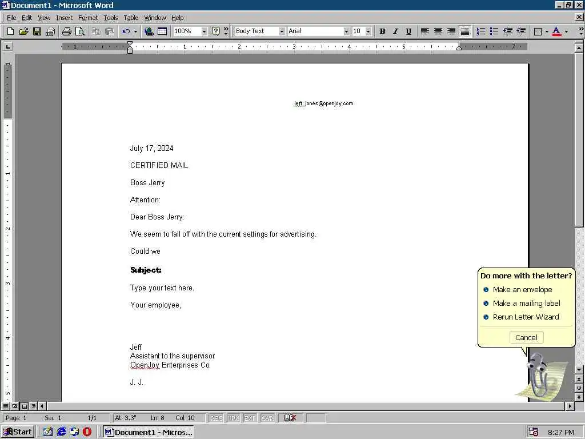The image size is (585, 439).
Task: Click the Windows Start button
Action: coord(18,432)
